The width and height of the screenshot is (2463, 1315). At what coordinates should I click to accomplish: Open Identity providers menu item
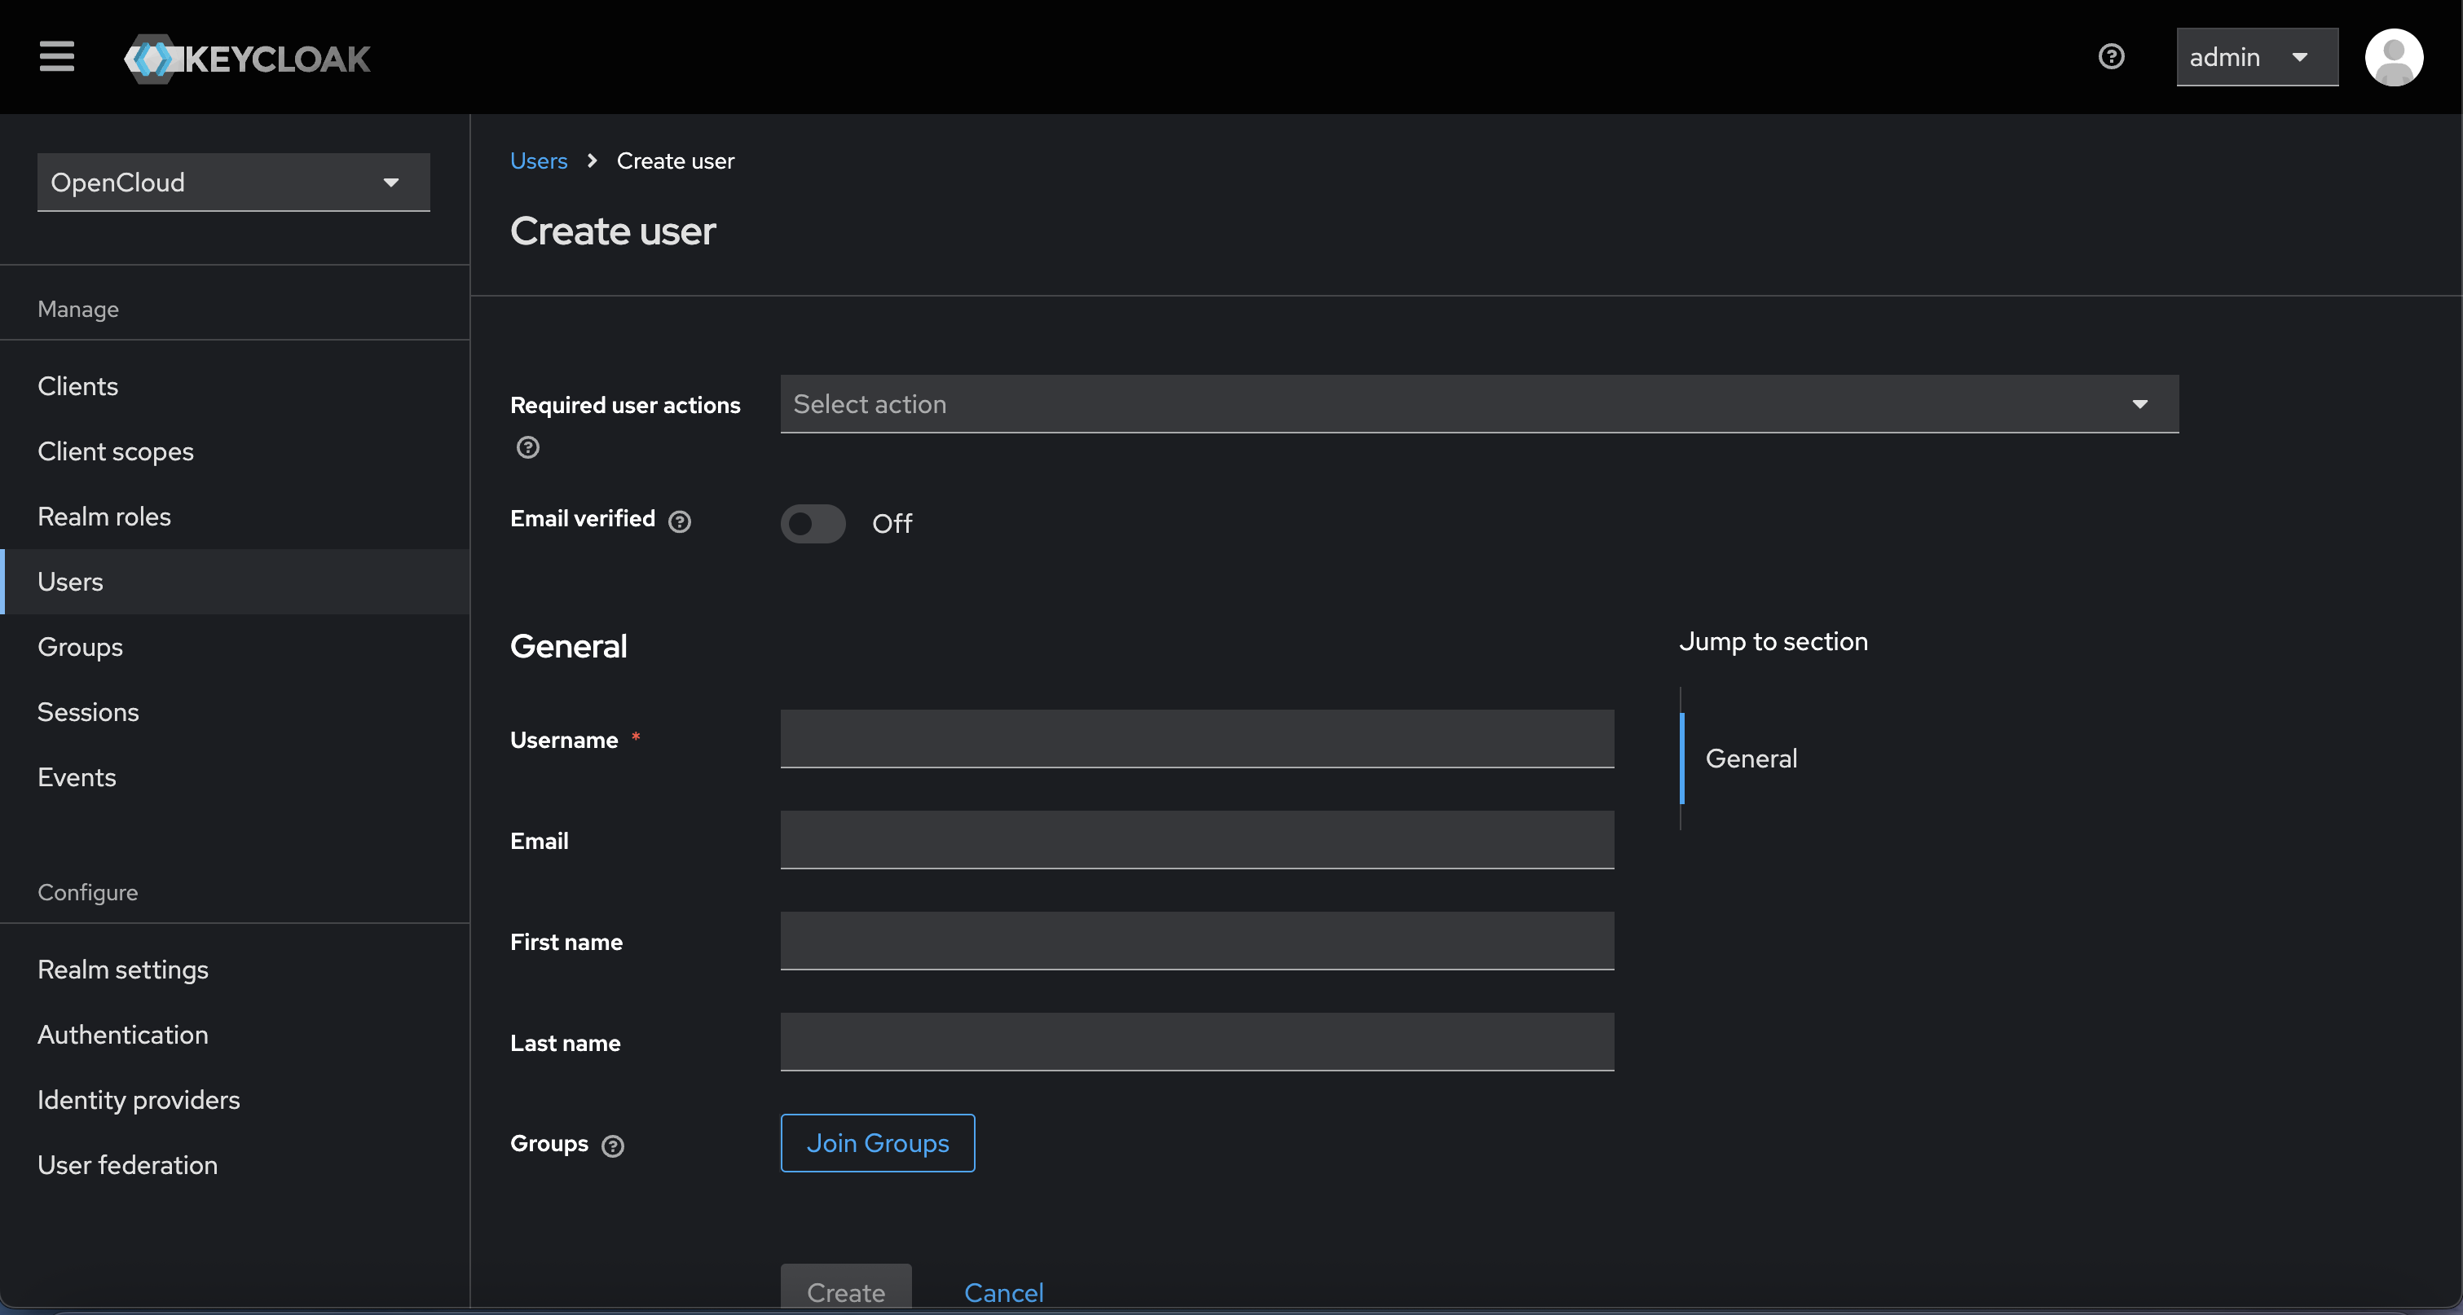pos(139,1100)
